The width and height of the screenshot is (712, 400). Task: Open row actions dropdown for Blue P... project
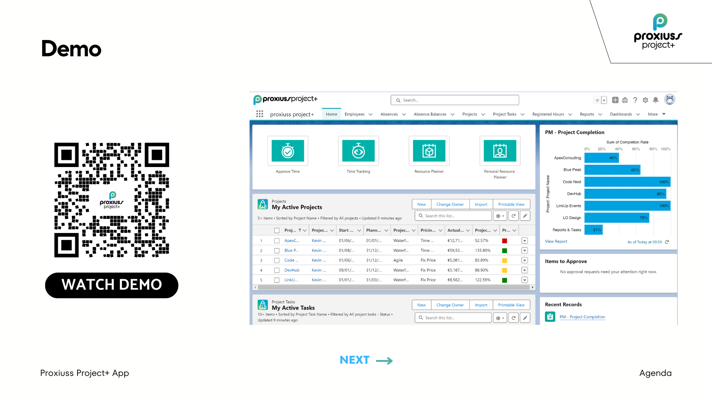pyautogui.click(x=524, y=251)
